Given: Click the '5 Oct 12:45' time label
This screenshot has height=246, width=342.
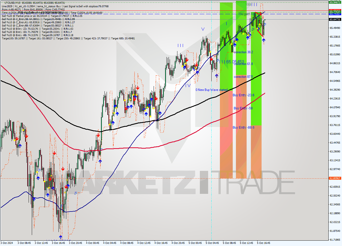Looking at the screenshot, I should pyautogui.click(x=246, y=243).
